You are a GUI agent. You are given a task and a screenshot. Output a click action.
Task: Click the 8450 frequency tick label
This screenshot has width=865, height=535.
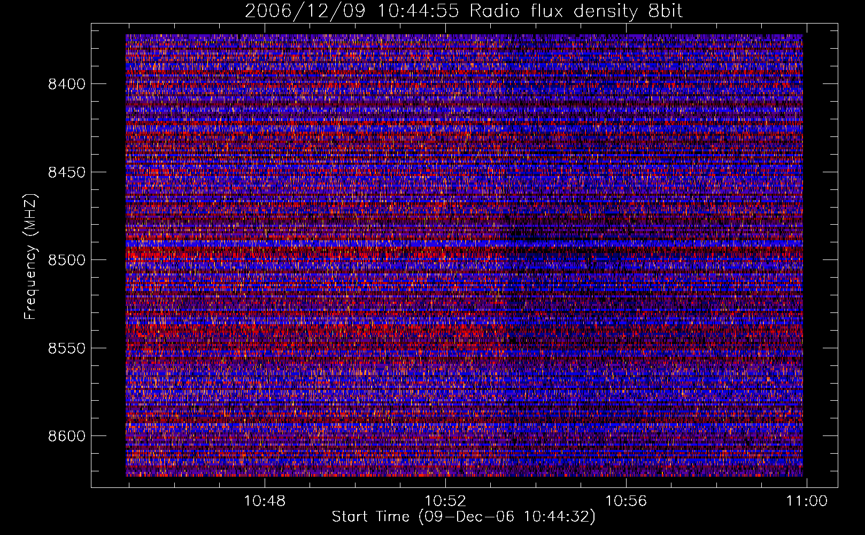(x=67, y=172)
